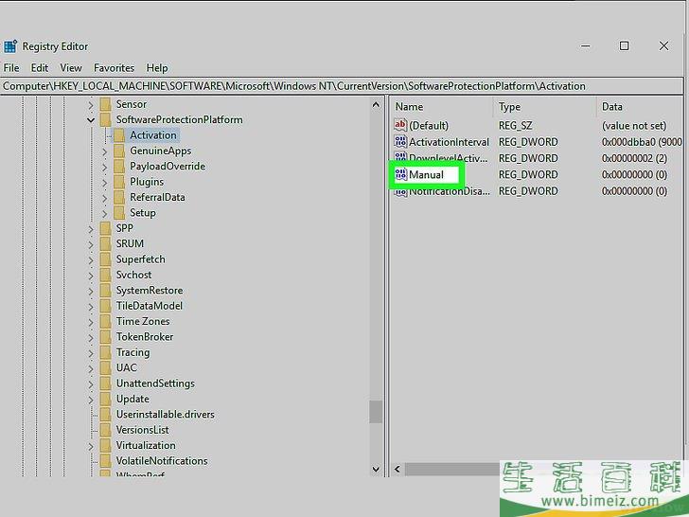Select the PayloadOverride folder icon

(119, 167)
